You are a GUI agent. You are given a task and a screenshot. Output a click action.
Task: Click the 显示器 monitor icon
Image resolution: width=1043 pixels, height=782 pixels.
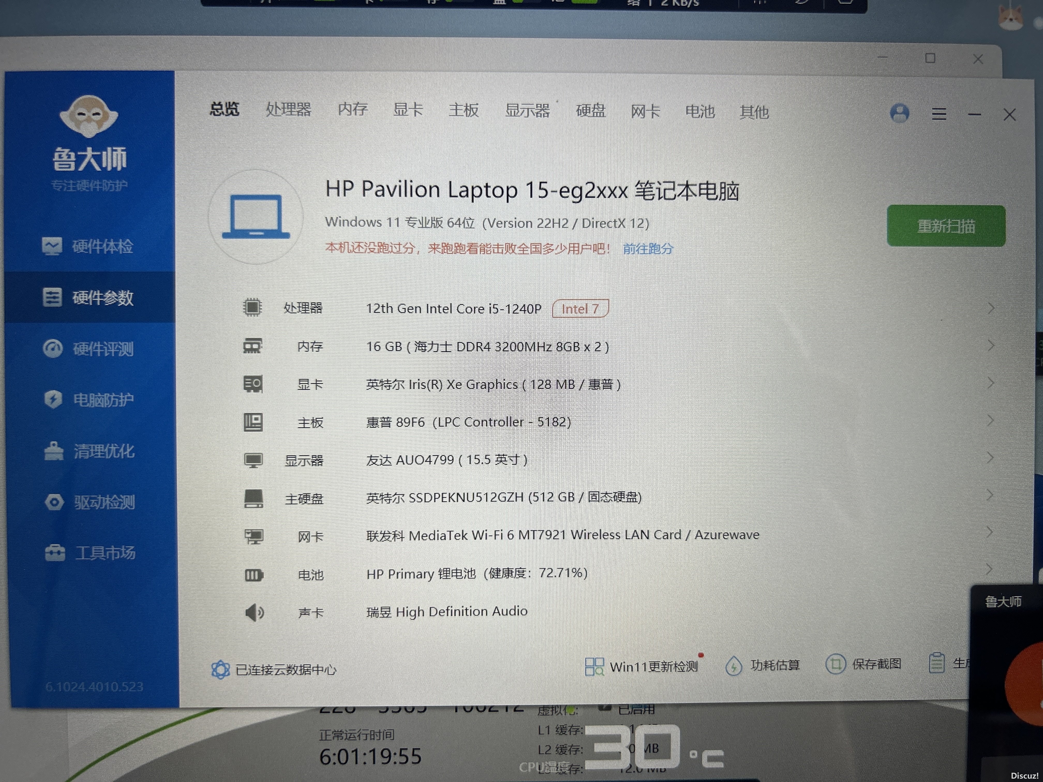point(253,460)
